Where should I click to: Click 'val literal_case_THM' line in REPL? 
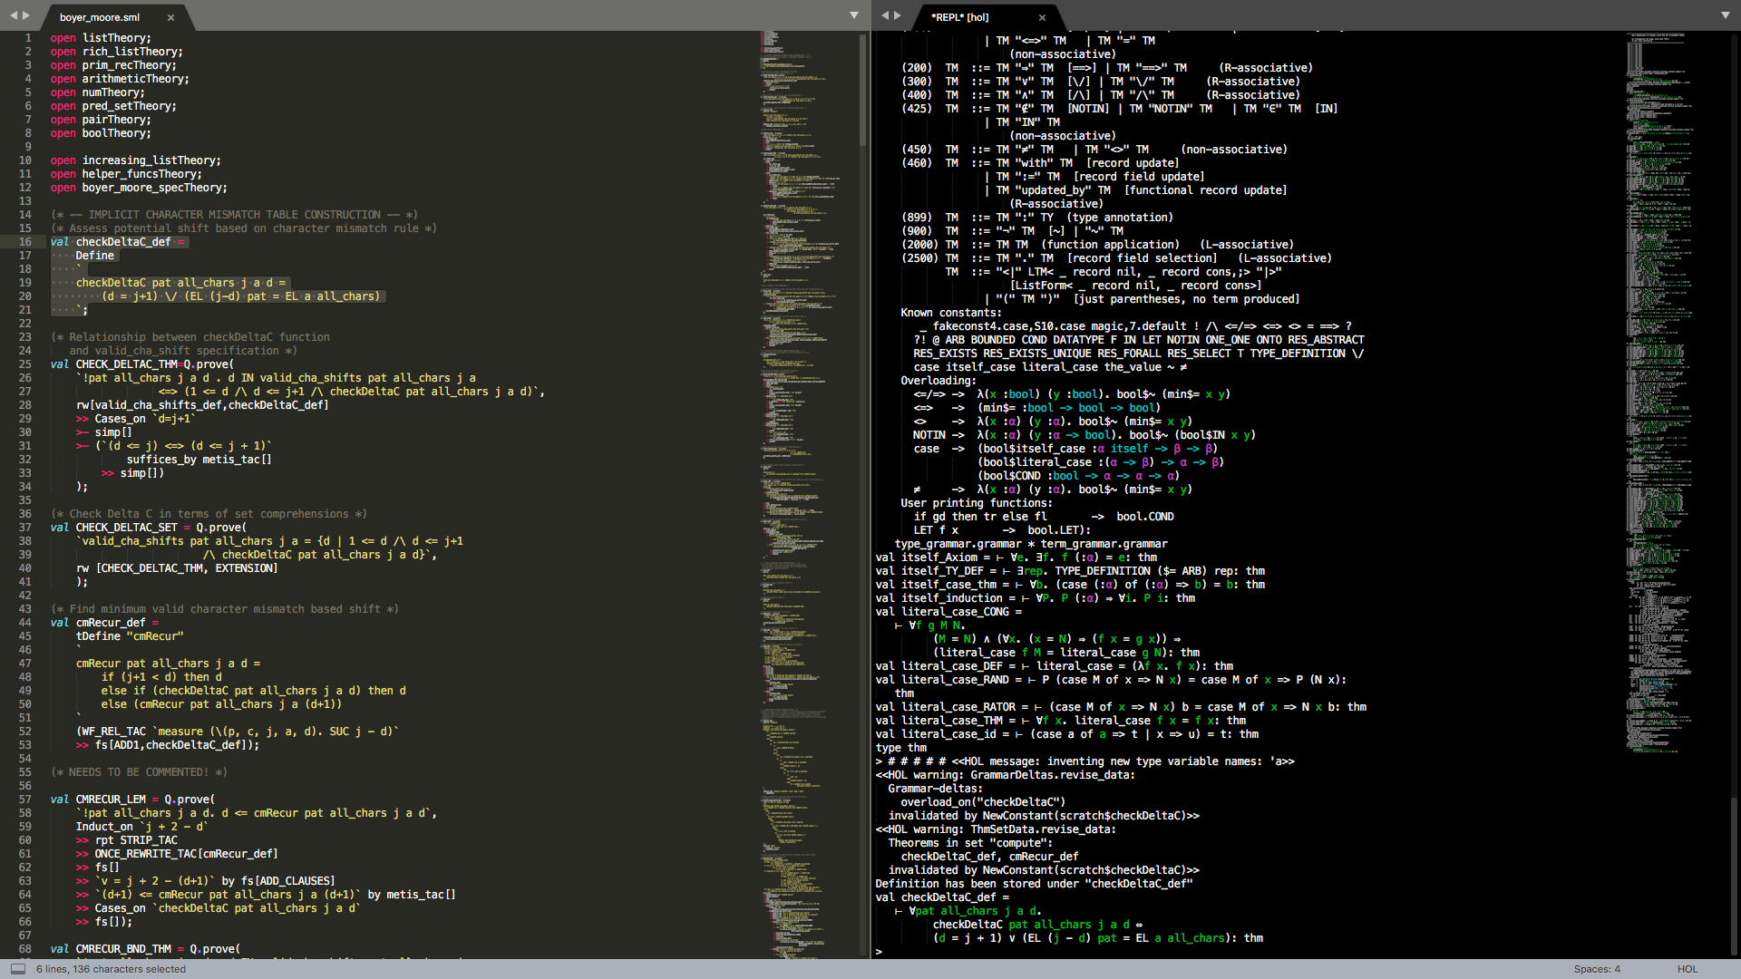point(1061,721)
